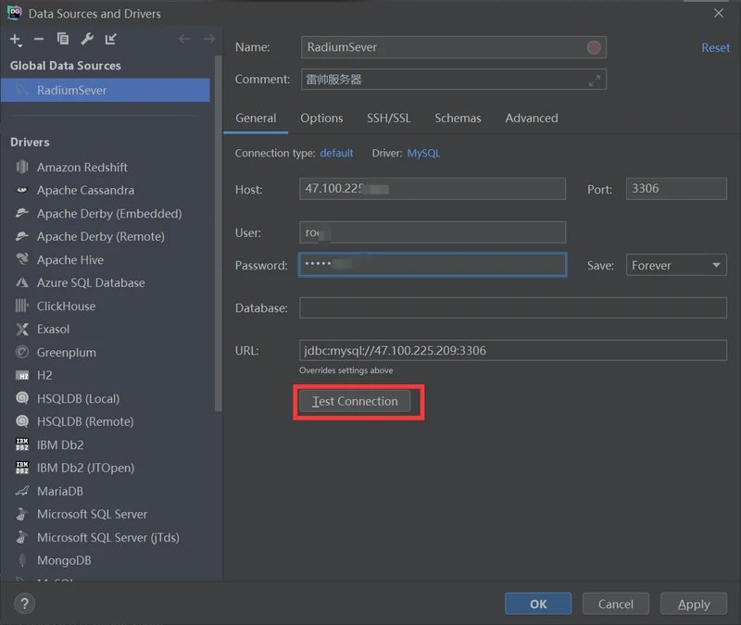
Task: Select the Amazon Redshift driver icon
Action: coord(21,167)
